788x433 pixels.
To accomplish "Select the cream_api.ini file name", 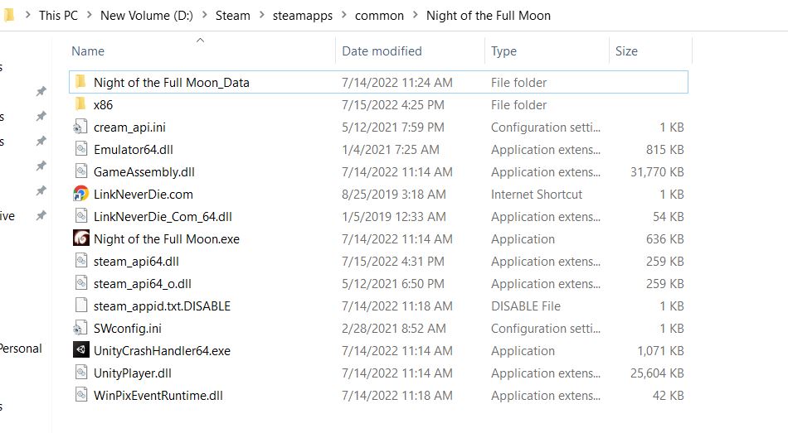I will tap(129, 127).
